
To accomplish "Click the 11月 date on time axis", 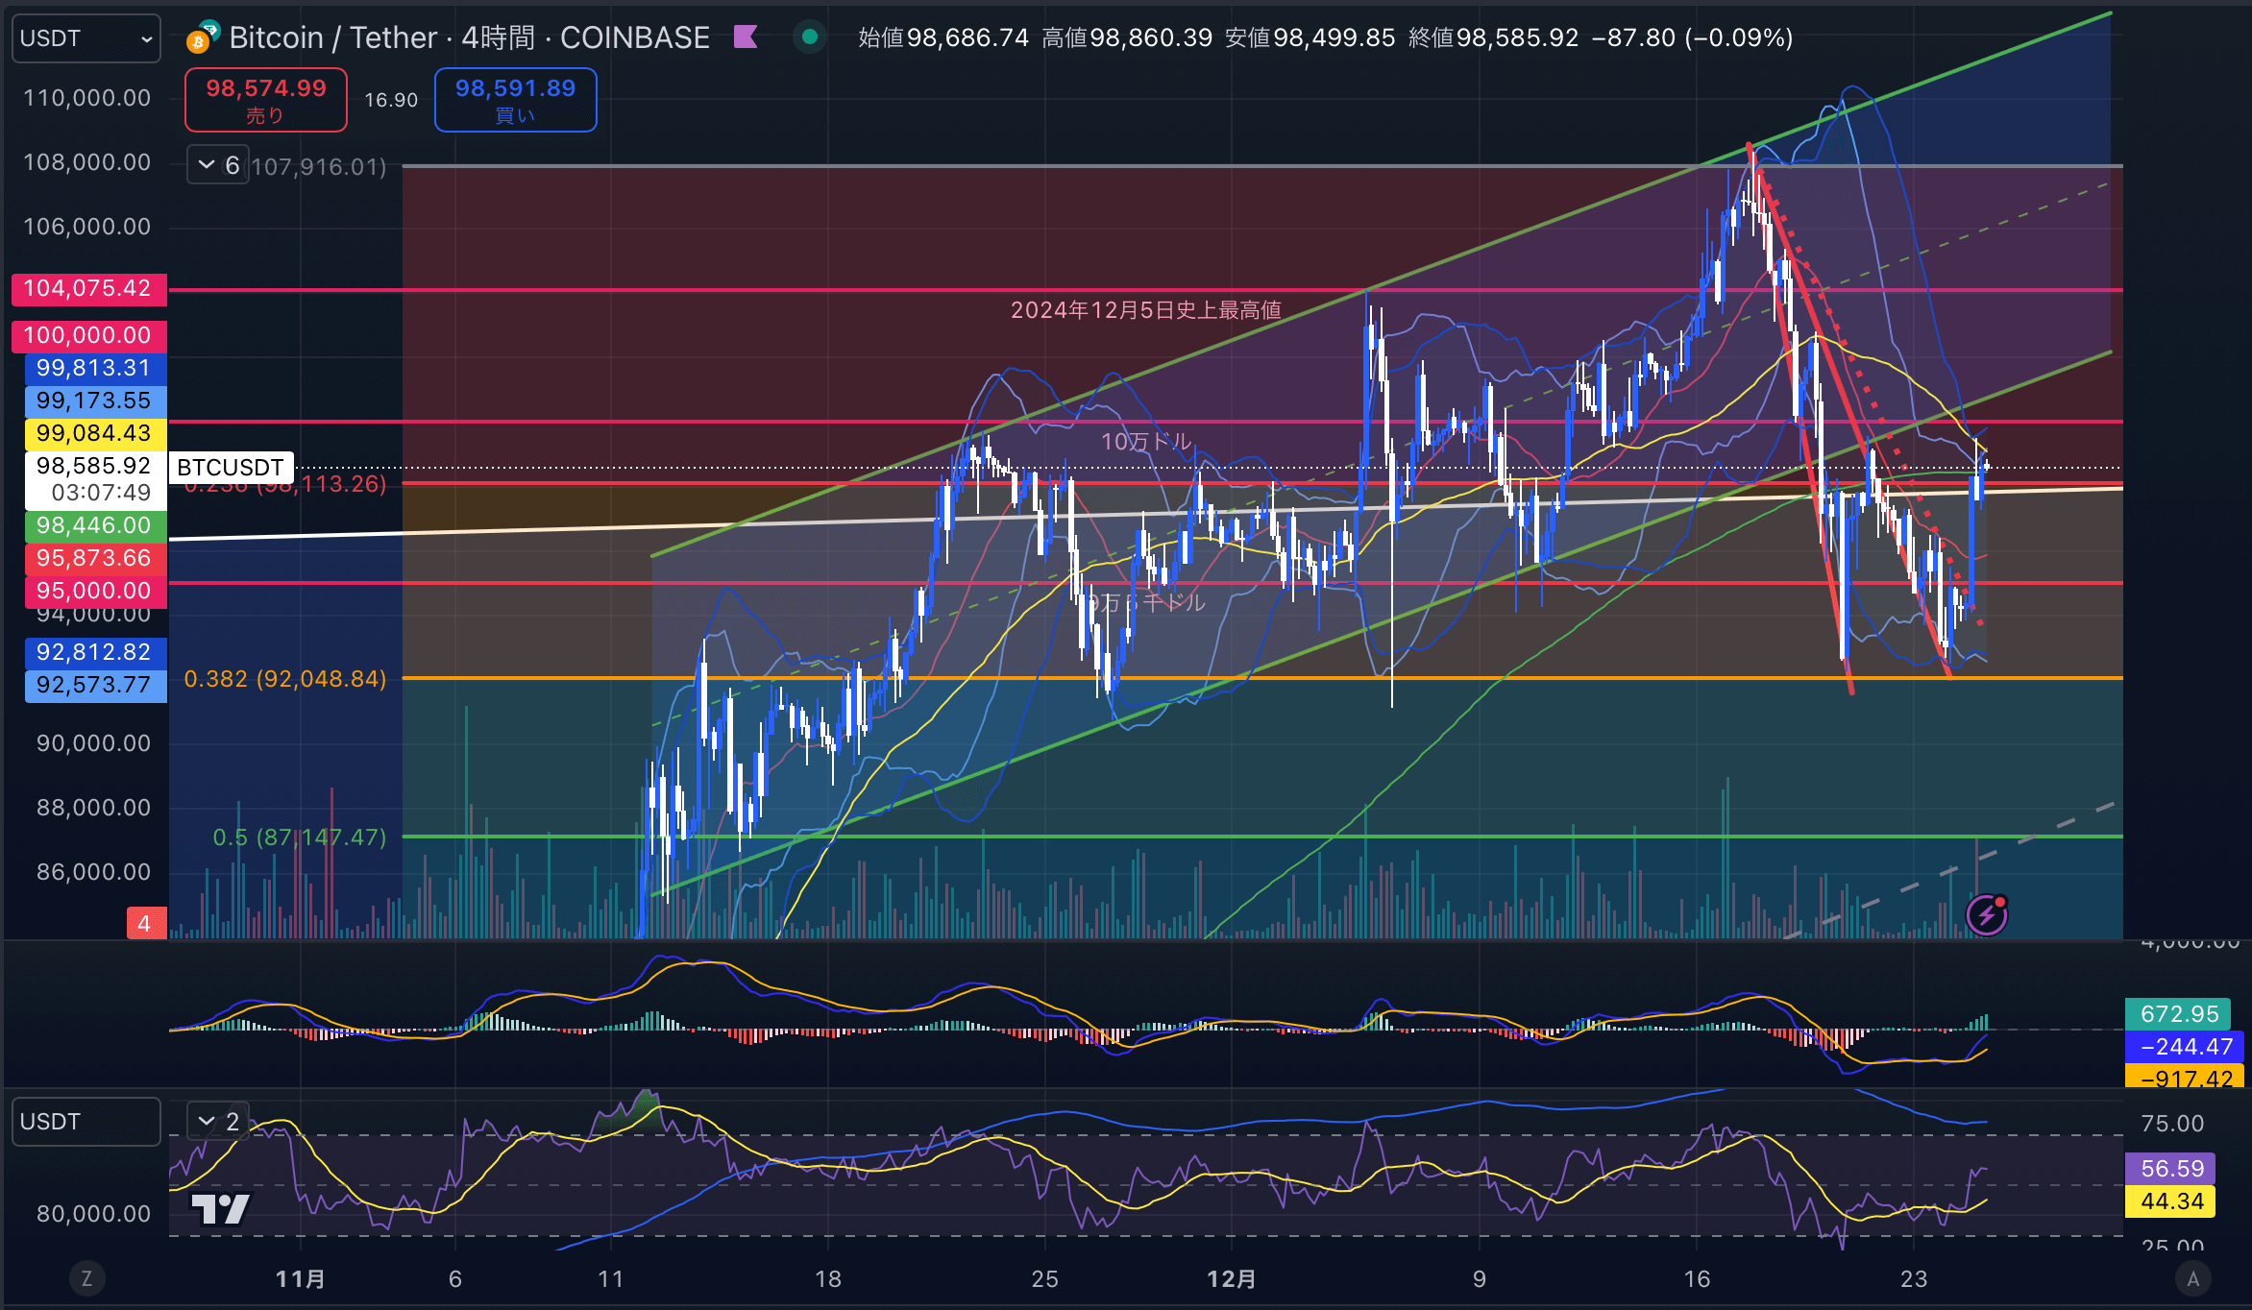I will click(301, 1279).
